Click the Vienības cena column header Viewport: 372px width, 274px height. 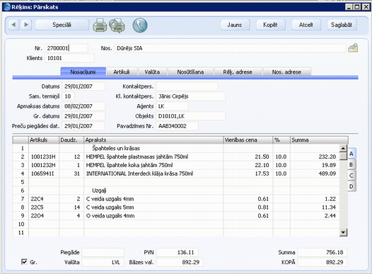[x=248, y=140]
